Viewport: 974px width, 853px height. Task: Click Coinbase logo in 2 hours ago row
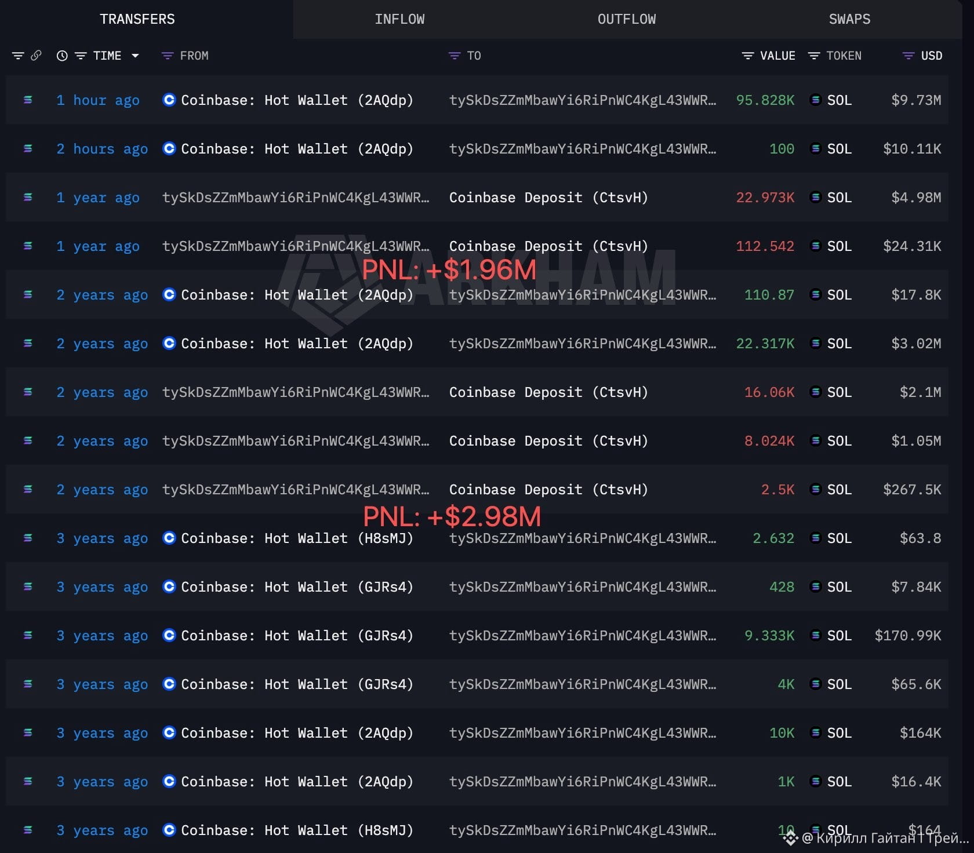(x=169, y=148)
